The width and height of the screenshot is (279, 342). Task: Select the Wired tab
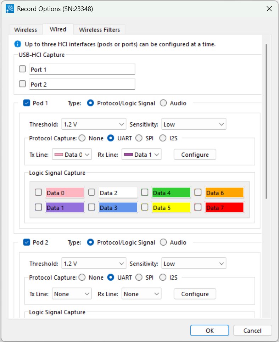(58, 29)
